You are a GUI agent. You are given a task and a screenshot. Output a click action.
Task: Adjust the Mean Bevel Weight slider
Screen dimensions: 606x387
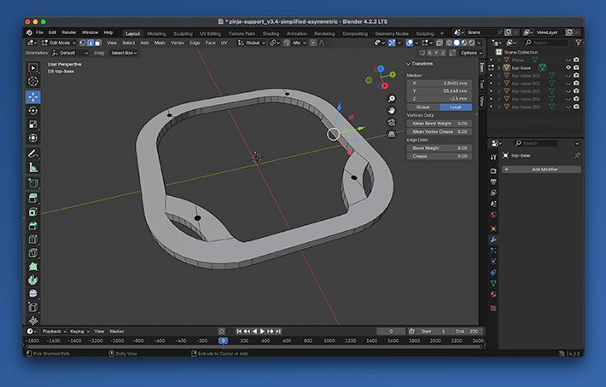coord(440,123)
